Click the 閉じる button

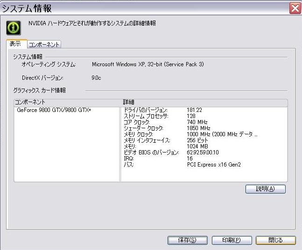point(275,240)
